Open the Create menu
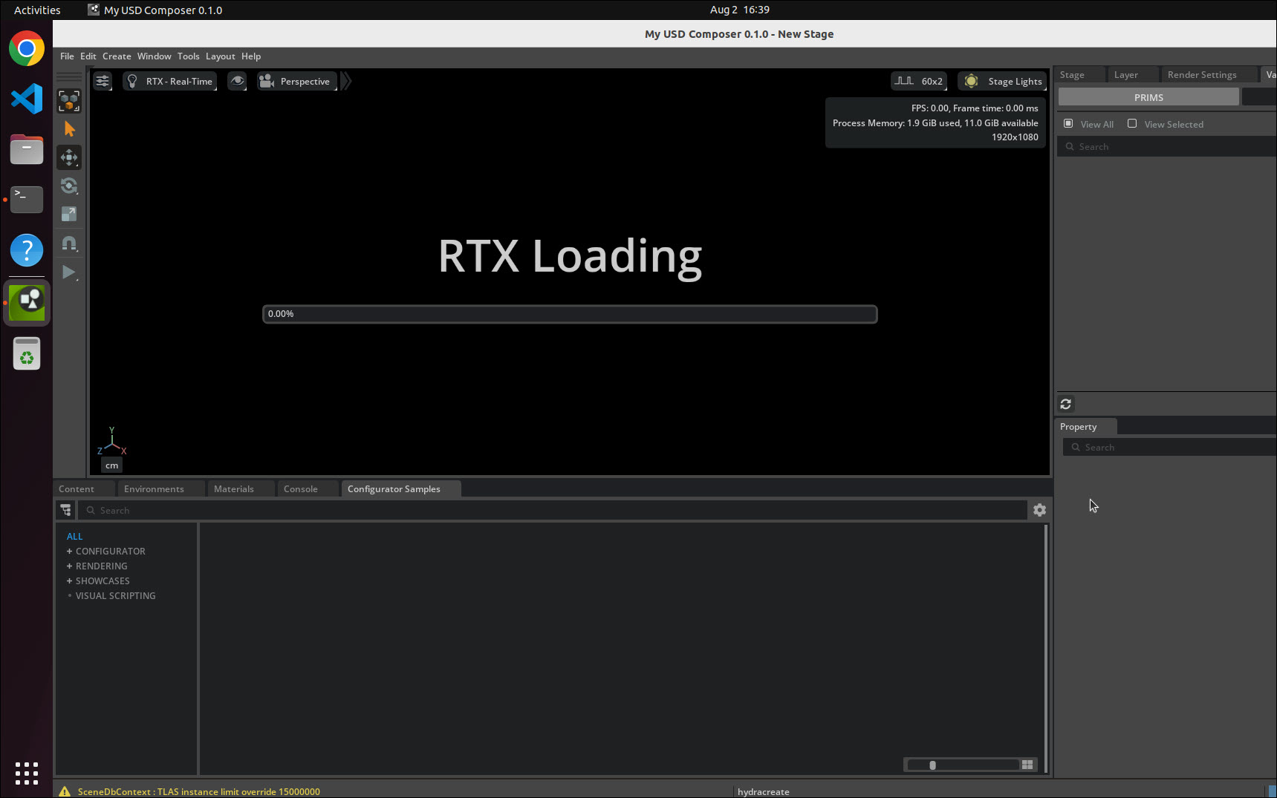This screenshot has width=1277, height=798. click(x=117, y=56)
